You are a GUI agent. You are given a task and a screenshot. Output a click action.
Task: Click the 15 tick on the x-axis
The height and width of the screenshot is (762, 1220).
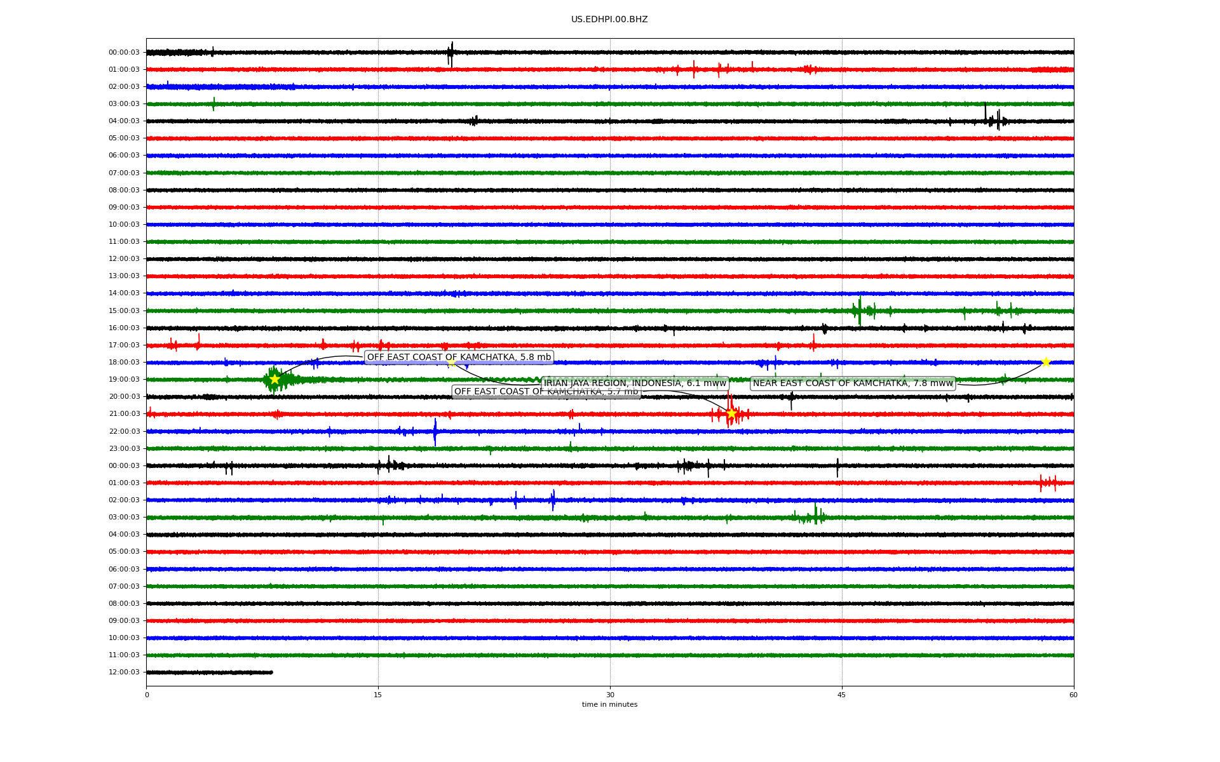(378, 695)
